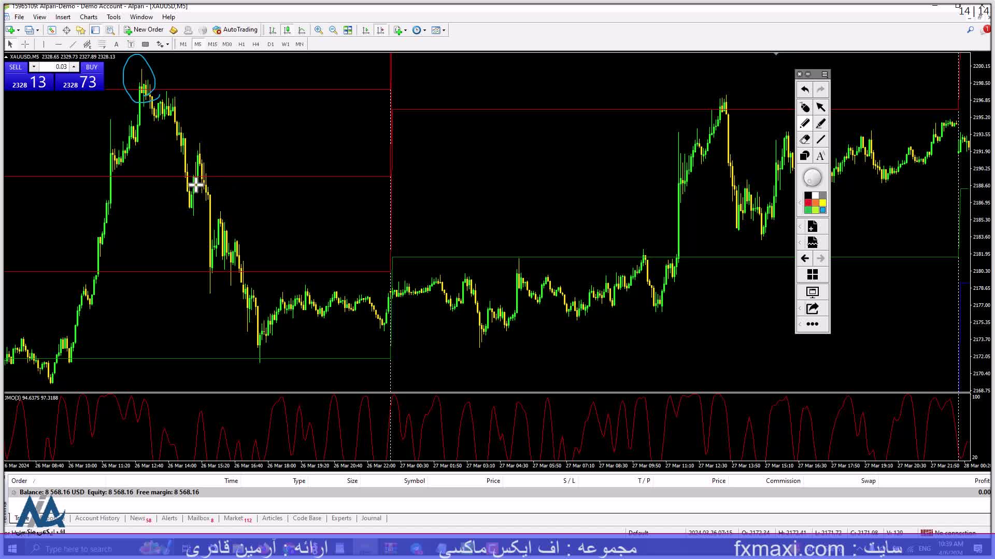This screenshot has width=995, height=559.
Task: Select the pen drawing tool
Action: pos(805,123)
